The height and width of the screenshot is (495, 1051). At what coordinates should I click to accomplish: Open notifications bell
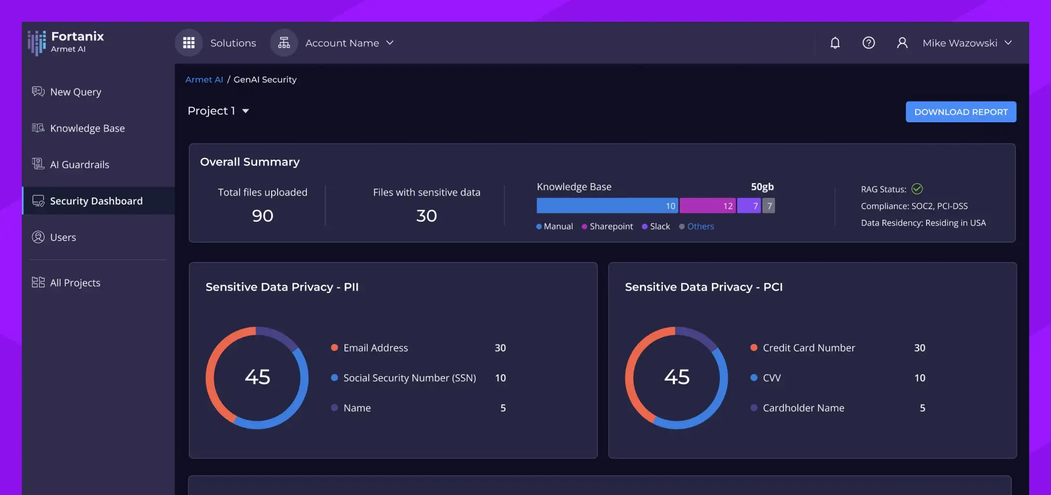835,43
